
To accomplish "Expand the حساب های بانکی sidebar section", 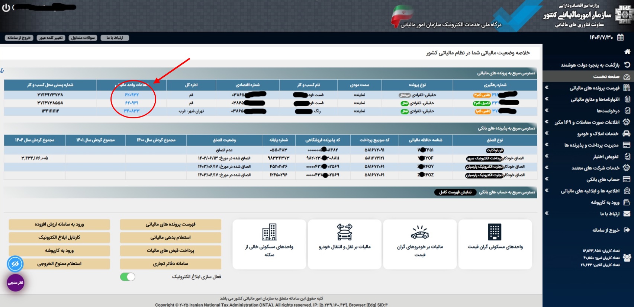I will [602, 179].
